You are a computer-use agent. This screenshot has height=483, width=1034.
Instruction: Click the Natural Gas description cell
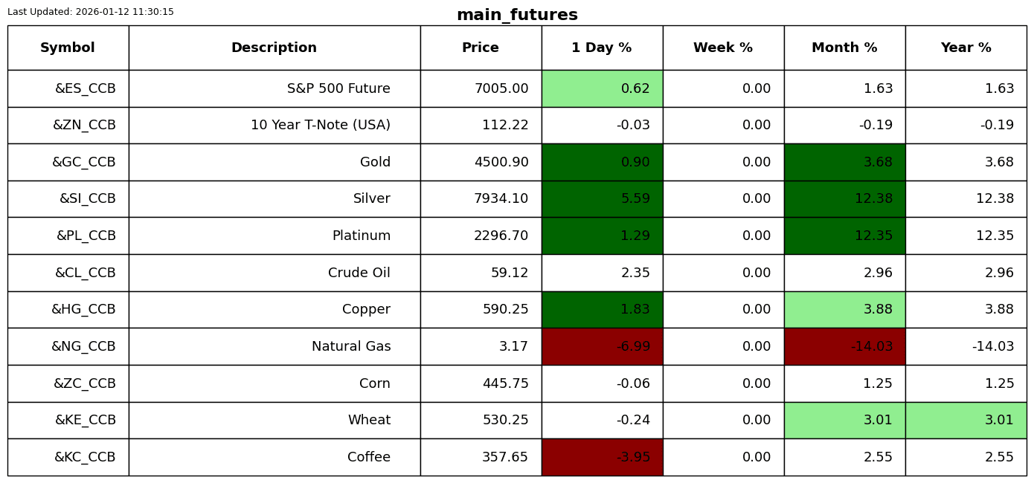(274, 347)
